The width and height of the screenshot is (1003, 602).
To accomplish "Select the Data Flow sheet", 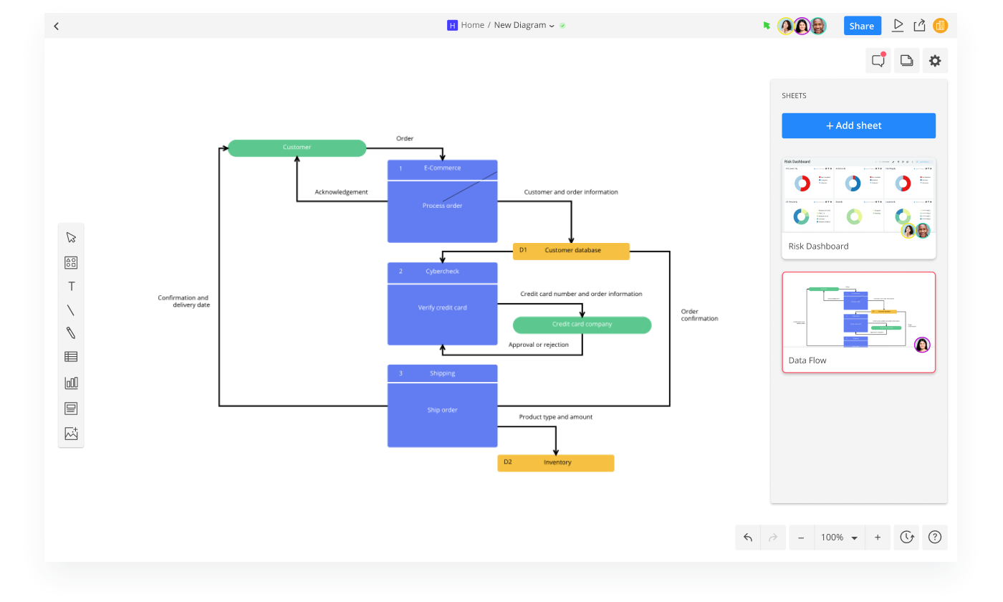I will coord(858,315).
